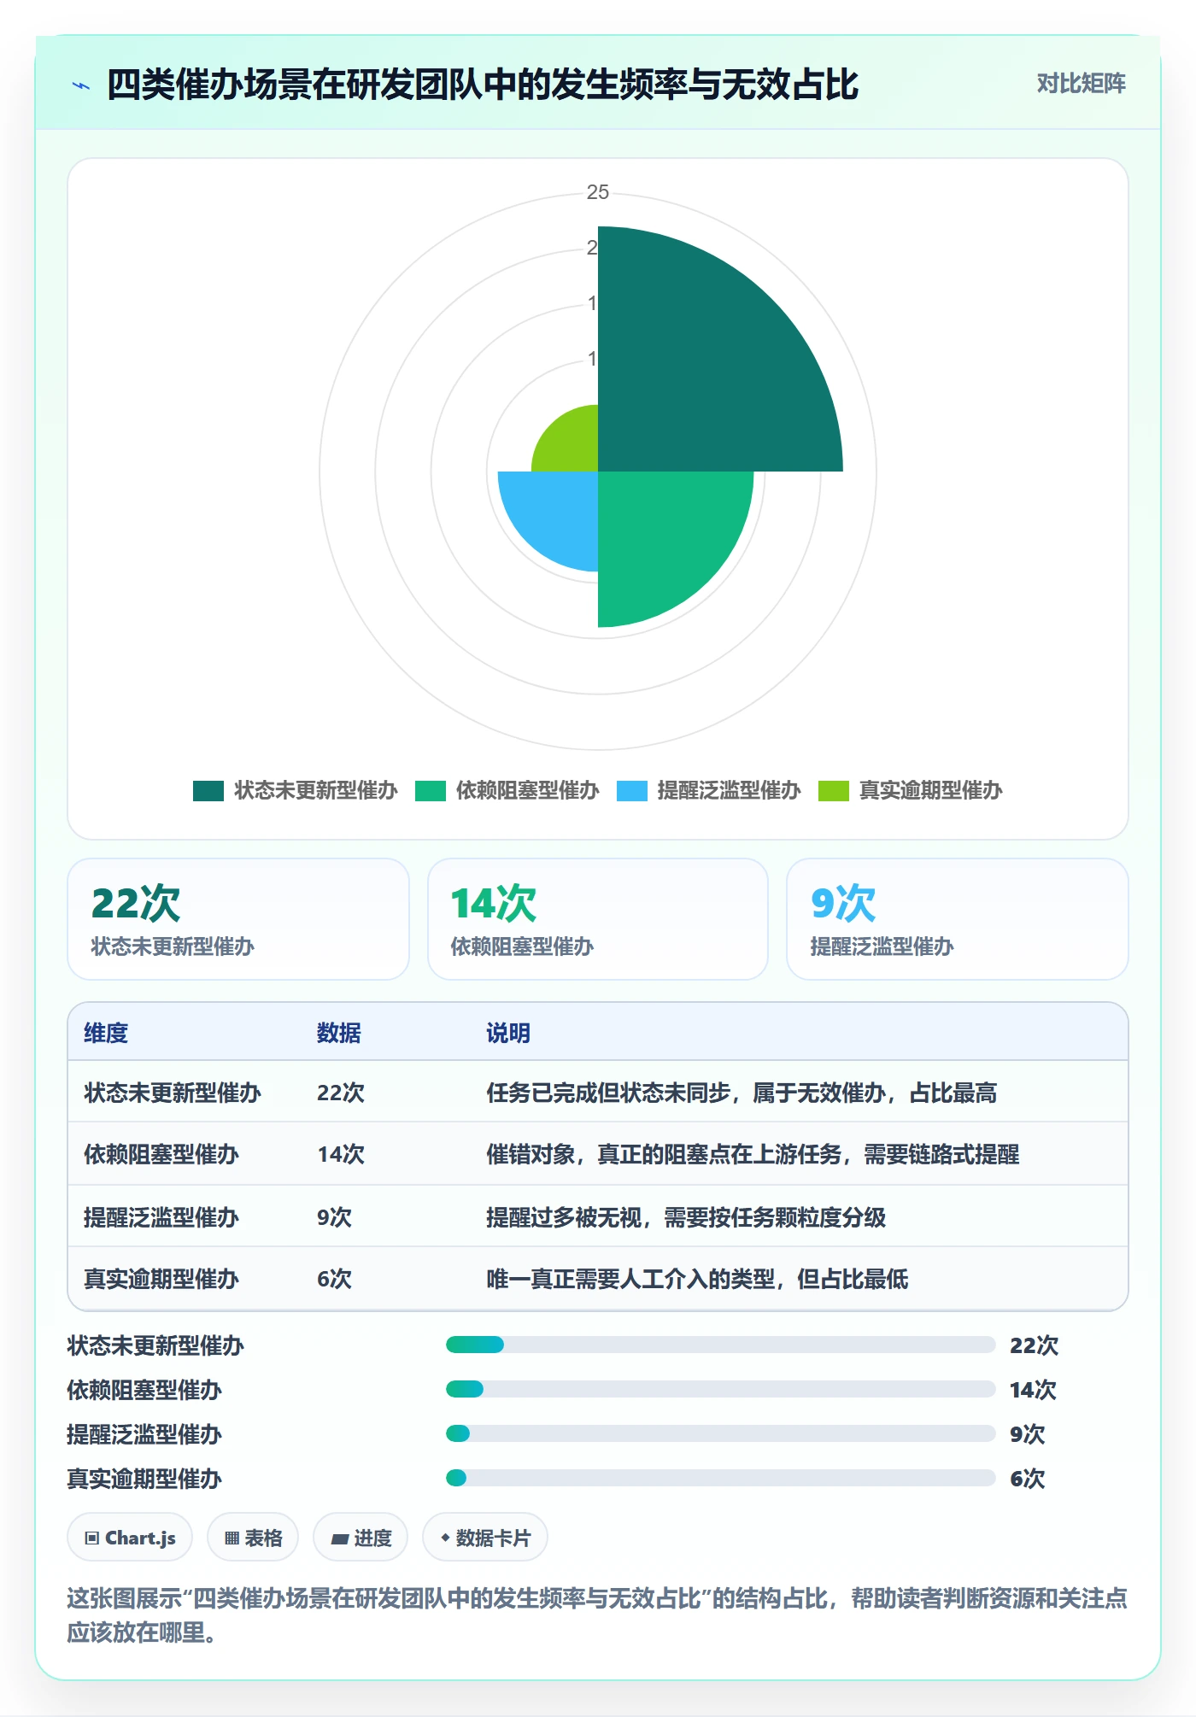Click the 说明 column header
The width and height of the screenshot is (1196, 1717).
pyautogui.click(x=508, y=1033)
